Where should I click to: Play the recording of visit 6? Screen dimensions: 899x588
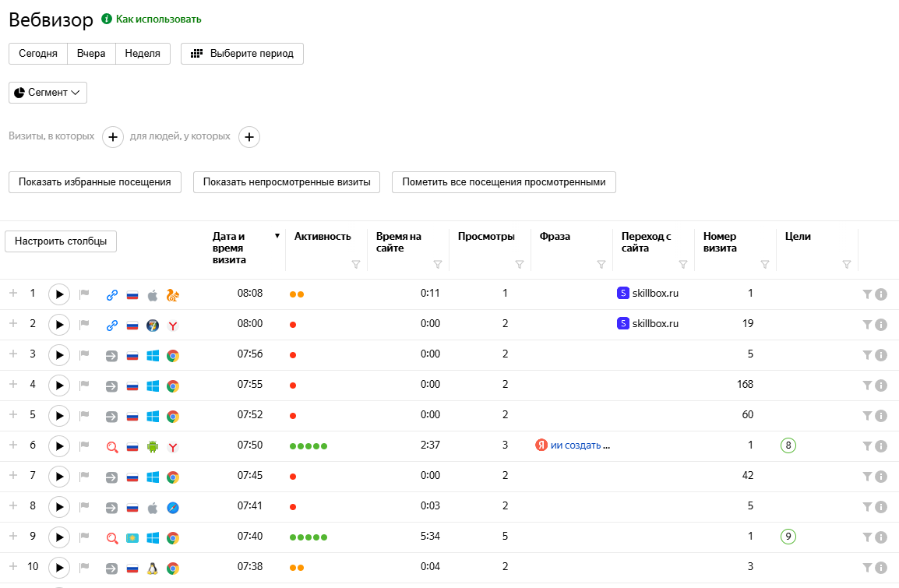pyautogui.click(x=59, y=446)
